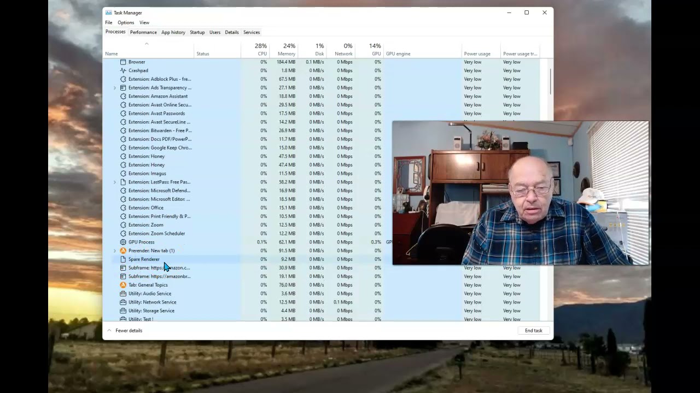This screenshot has width=700, height=393.
Task: Switch to the Details tab
Action: tap(232, 32)
